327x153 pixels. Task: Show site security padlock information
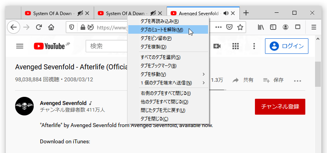[83, 27]
